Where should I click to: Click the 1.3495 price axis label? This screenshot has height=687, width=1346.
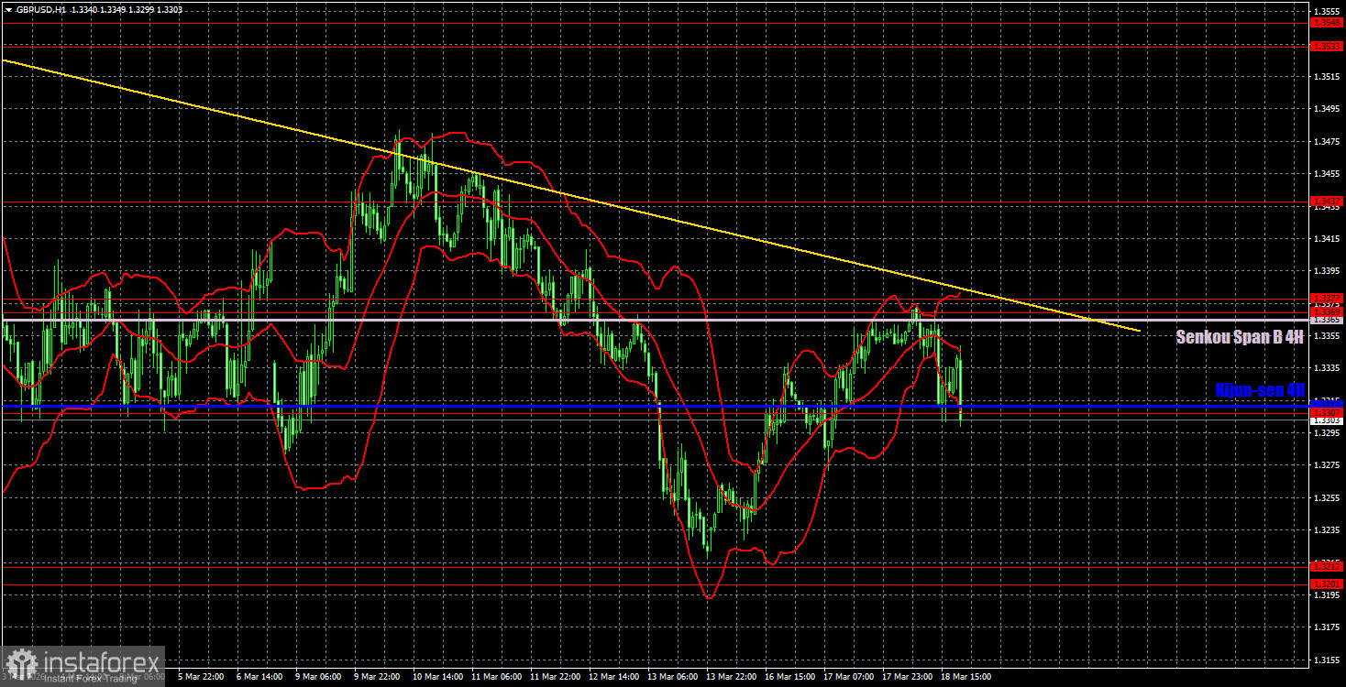[1327, 109]
